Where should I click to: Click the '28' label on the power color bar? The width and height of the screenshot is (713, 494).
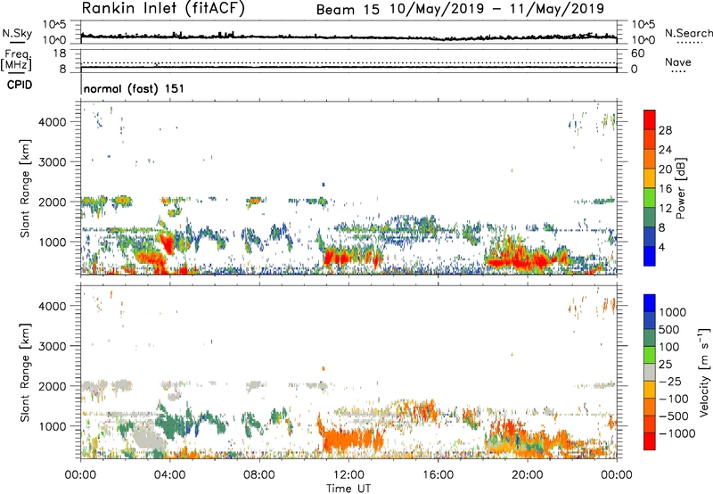point(665,130)
